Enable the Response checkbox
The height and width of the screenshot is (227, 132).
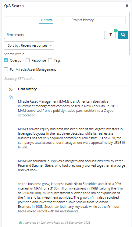tap(27, 60)
